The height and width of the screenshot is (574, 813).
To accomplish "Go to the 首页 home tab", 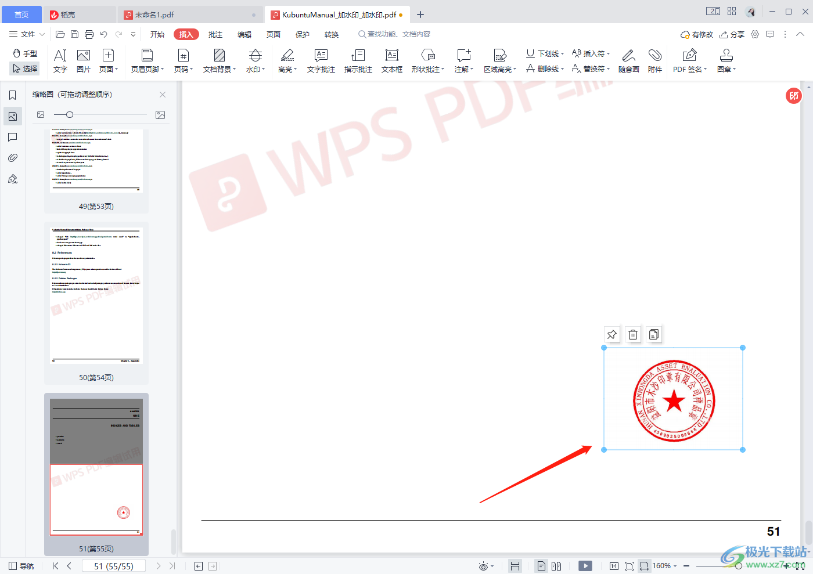I will [21, 15].
